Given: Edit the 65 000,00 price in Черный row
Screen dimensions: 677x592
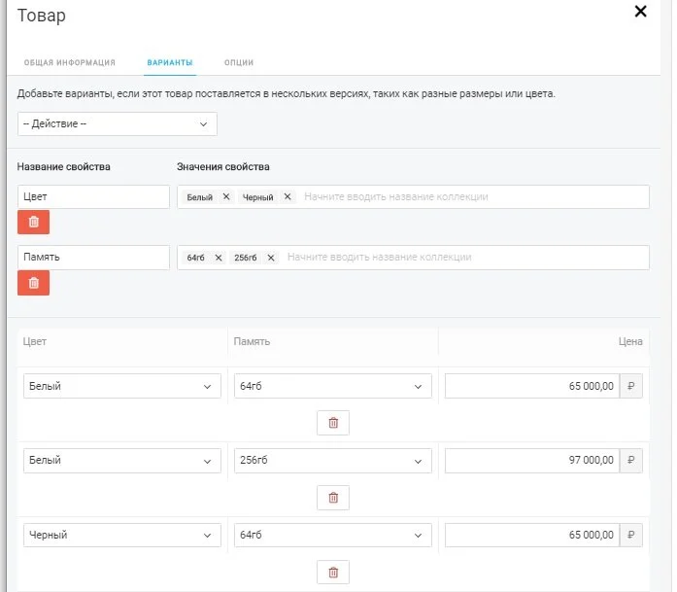Looking at the screenshot, I should coord(532,536).
